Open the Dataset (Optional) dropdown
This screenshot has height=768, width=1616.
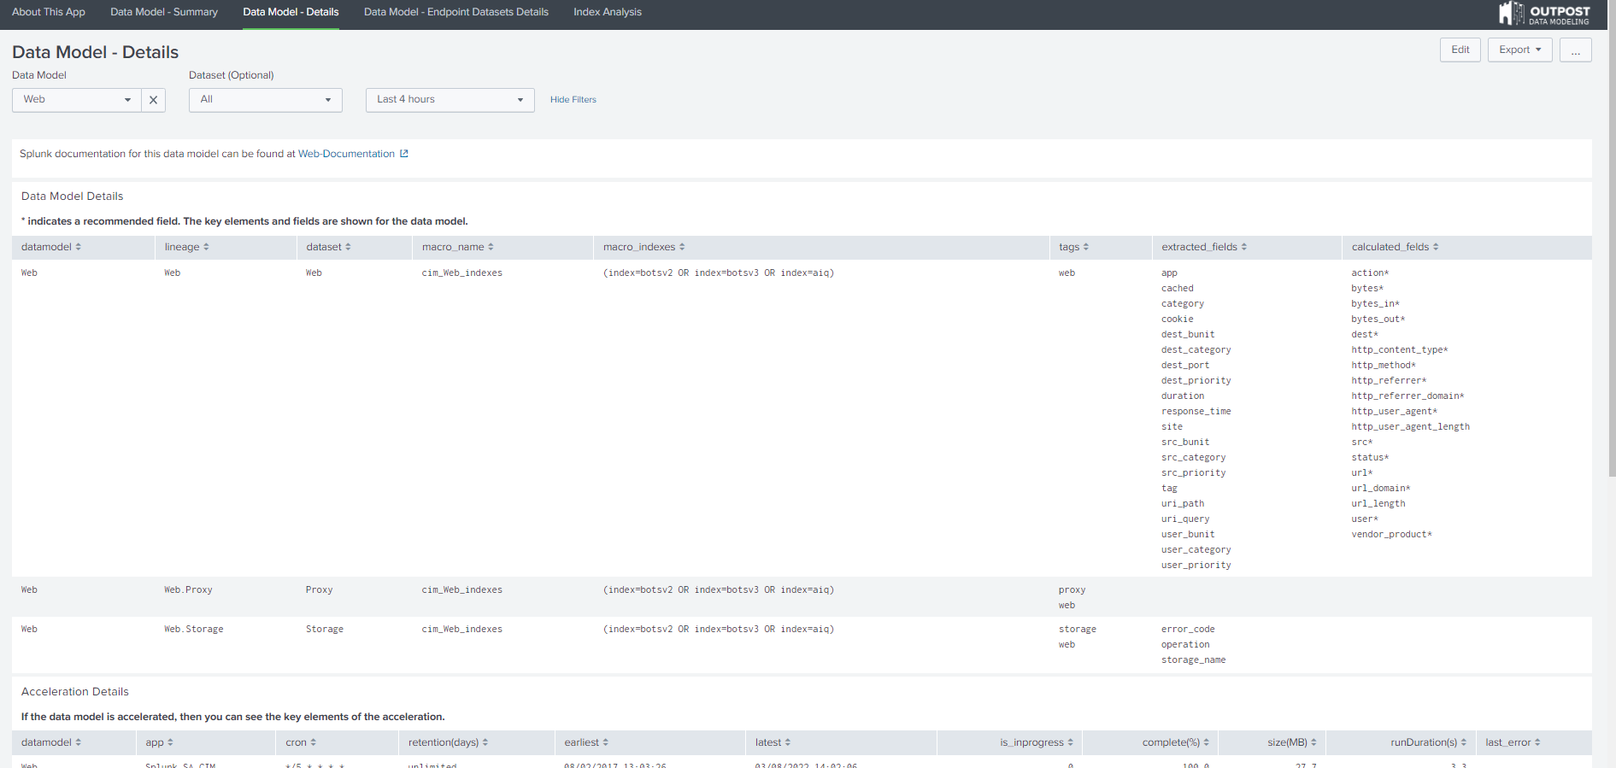point(266,100)
